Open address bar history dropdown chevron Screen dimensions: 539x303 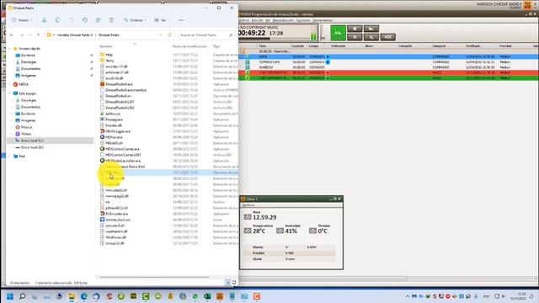pyautogui.click(x=161, y=35)
